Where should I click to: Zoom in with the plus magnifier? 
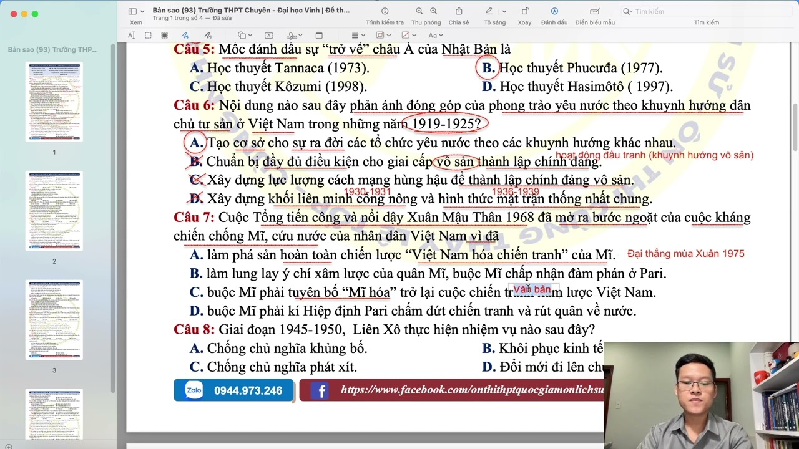point(434,11)
